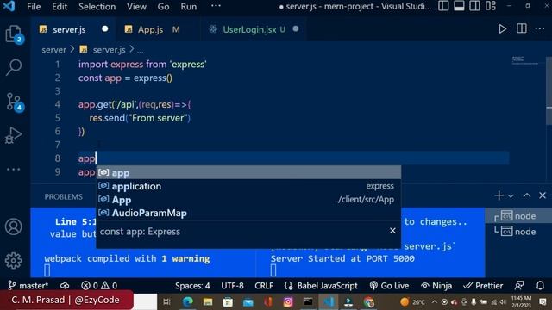Start Go Live server

tap(389, 286)
